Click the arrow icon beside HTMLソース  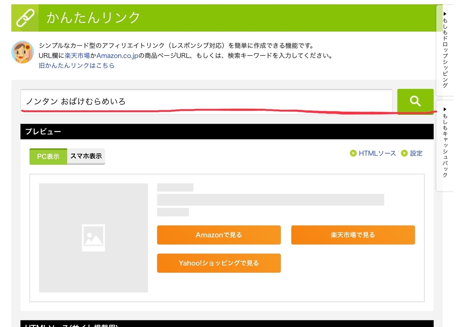point(353,153)
